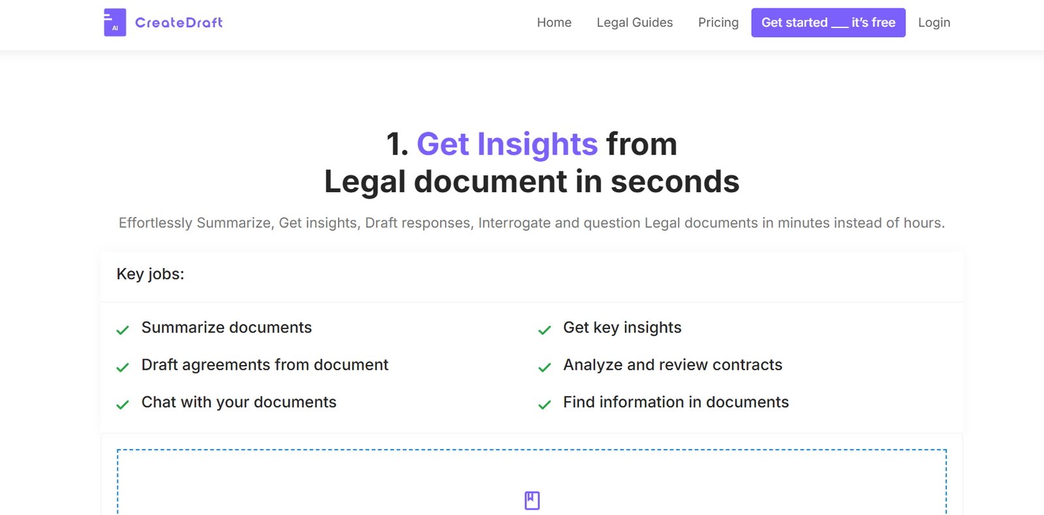Click the bookmark upload icon in dashed box

532,500
